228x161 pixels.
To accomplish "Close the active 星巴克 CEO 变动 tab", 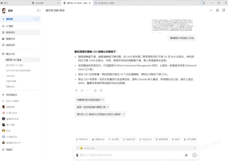I will pos(90,3).
